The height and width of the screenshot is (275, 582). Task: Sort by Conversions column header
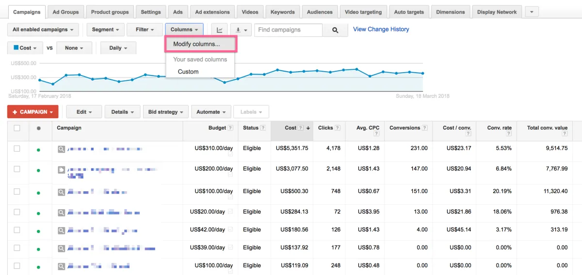click(404, 128)
